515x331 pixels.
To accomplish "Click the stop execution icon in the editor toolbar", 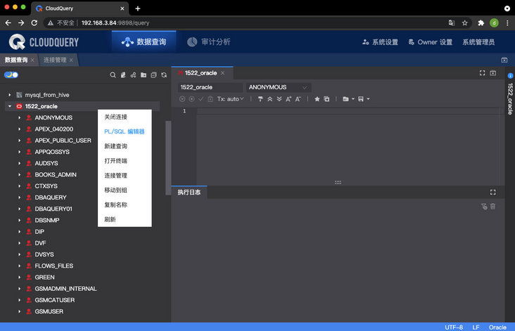I will click(191, 99).
